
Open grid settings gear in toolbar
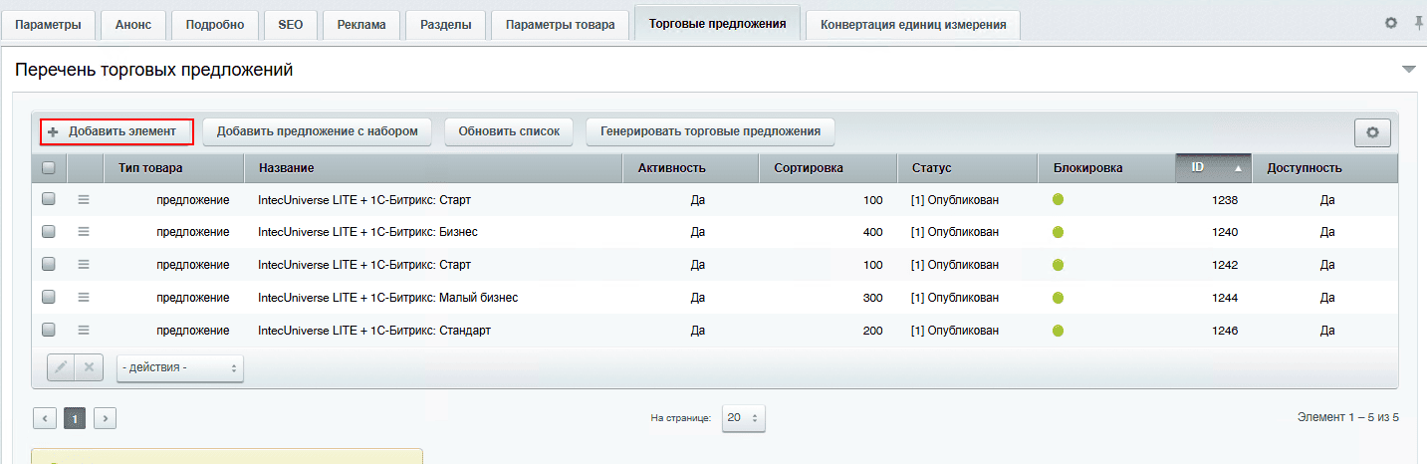tap(1372, 132)
